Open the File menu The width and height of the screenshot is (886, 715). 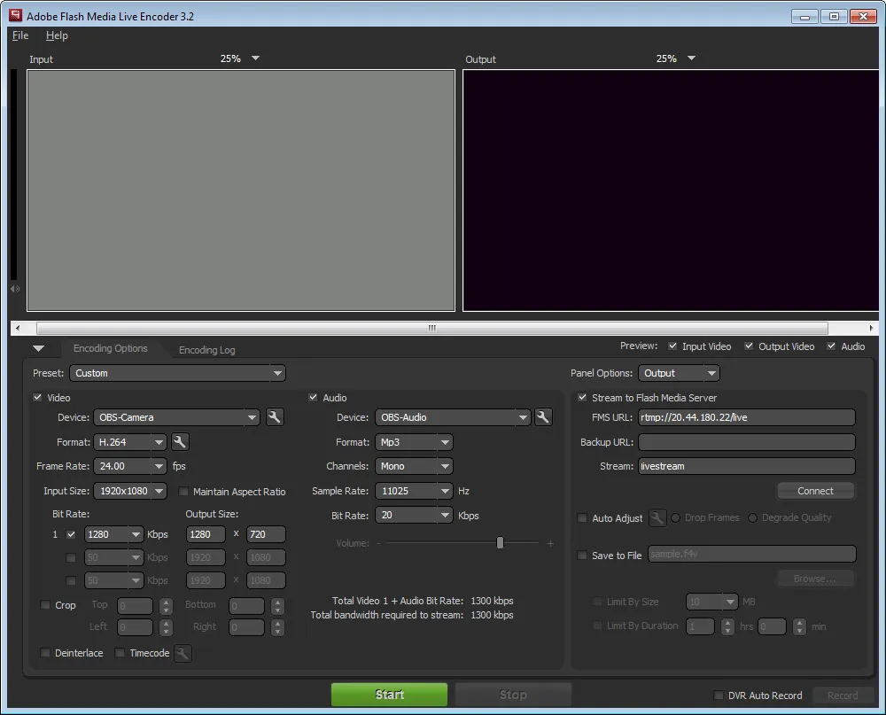pos(20,35)
